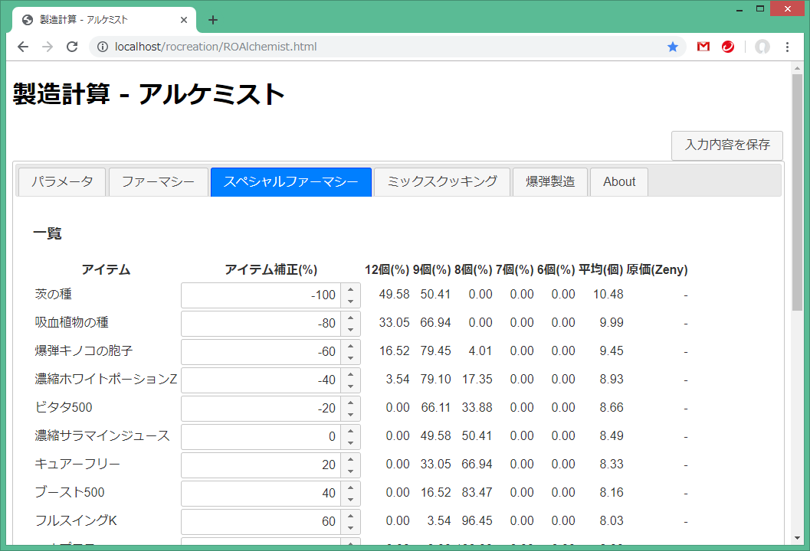Image resolution: width=810 pixels, height=551 pixels.
Task: Select the 爆弾製造 tab
Action: coord(550,182)
